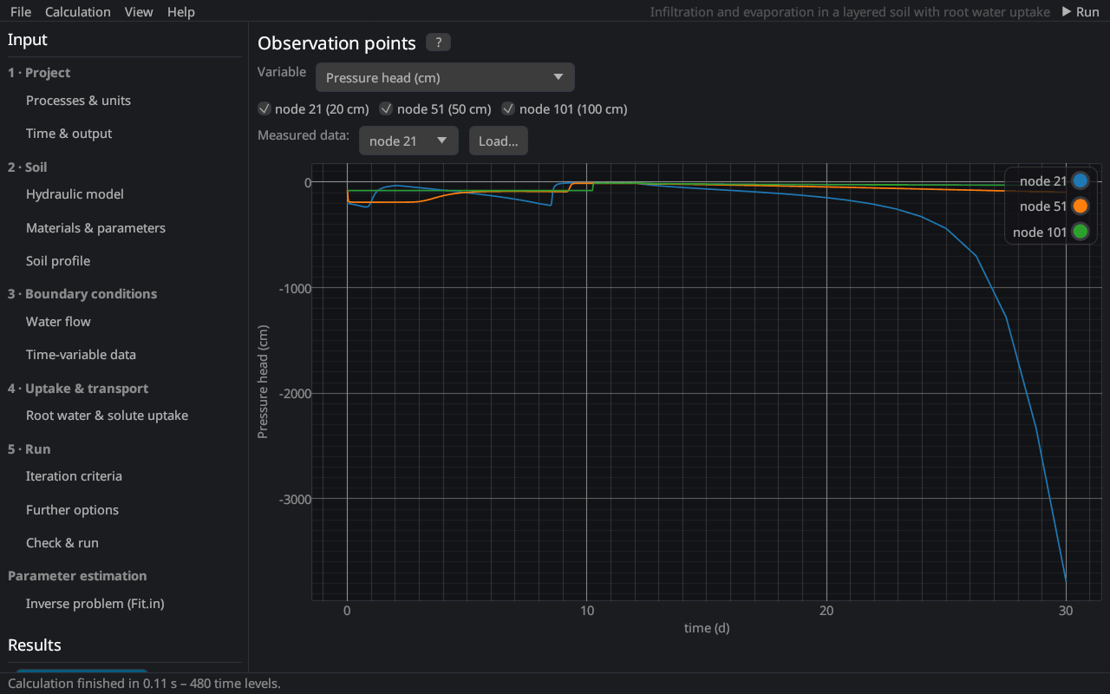Open the Measured data node dropdown
Viewport: 1110px width, 694px height.
(x=408, y=141)
